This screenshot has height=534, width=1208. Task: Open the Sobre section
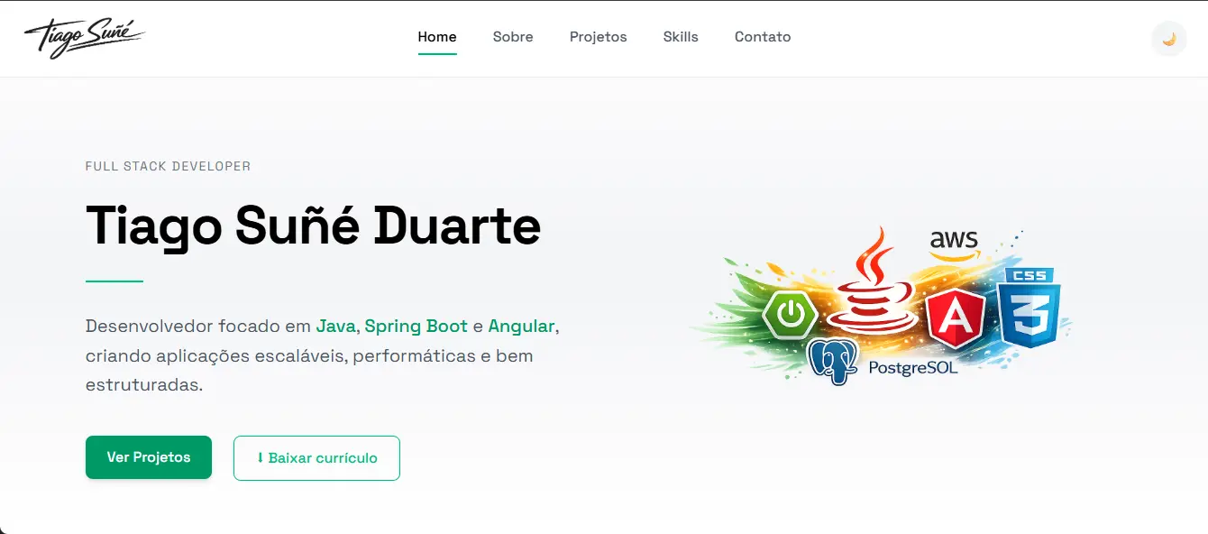click(x=513, y=37)
